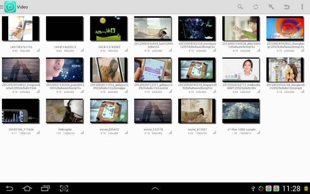310x194 pixels.
Task: Open options triangle for 20141106_171936
Action: (38, 132)
